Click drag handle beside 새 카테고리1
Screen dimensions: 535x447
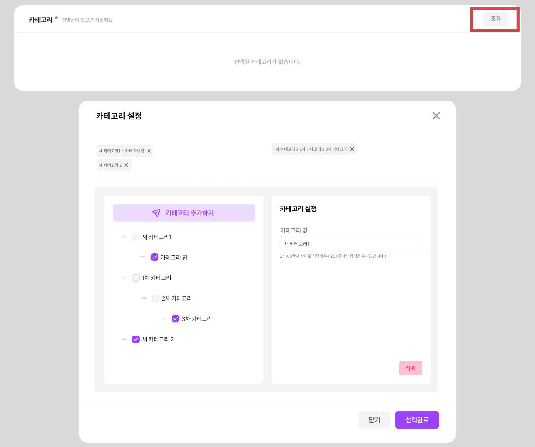[125, 237]
